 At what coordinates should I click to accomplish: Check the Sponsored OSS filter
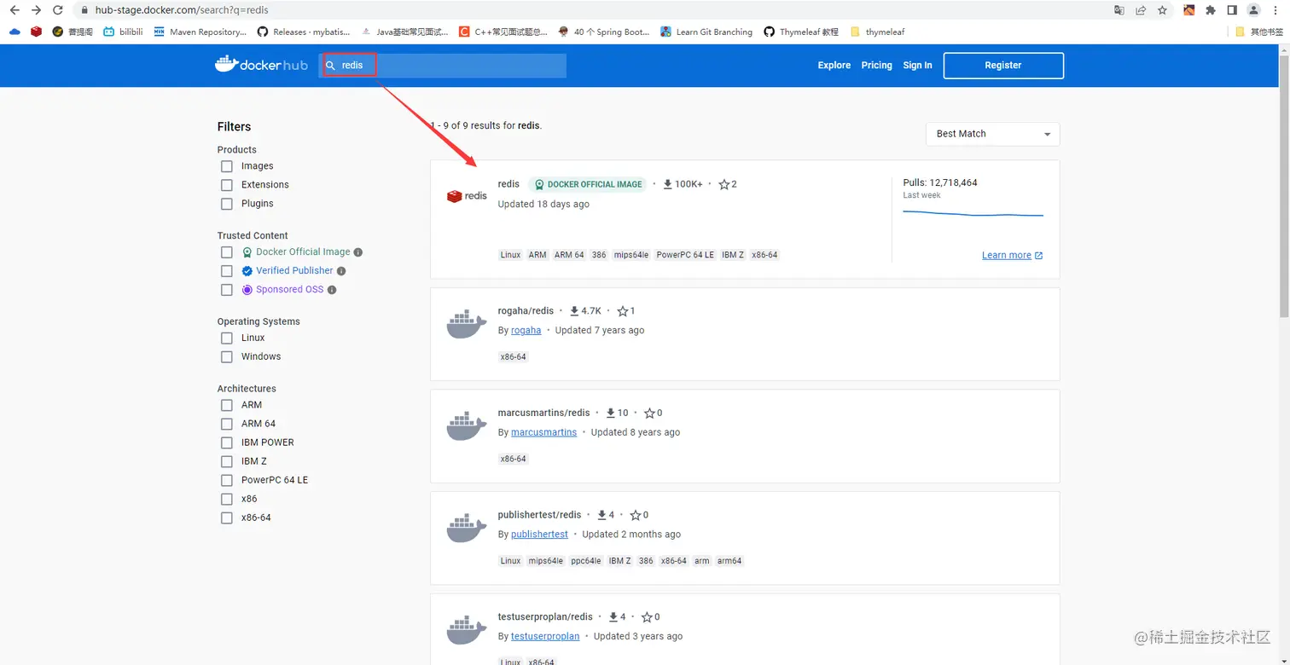coord(227,290)
